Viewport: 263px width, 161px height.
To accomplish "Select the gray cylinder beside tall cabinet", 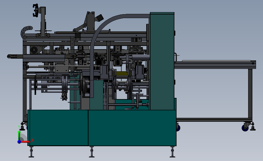I will tap(140, 57).
